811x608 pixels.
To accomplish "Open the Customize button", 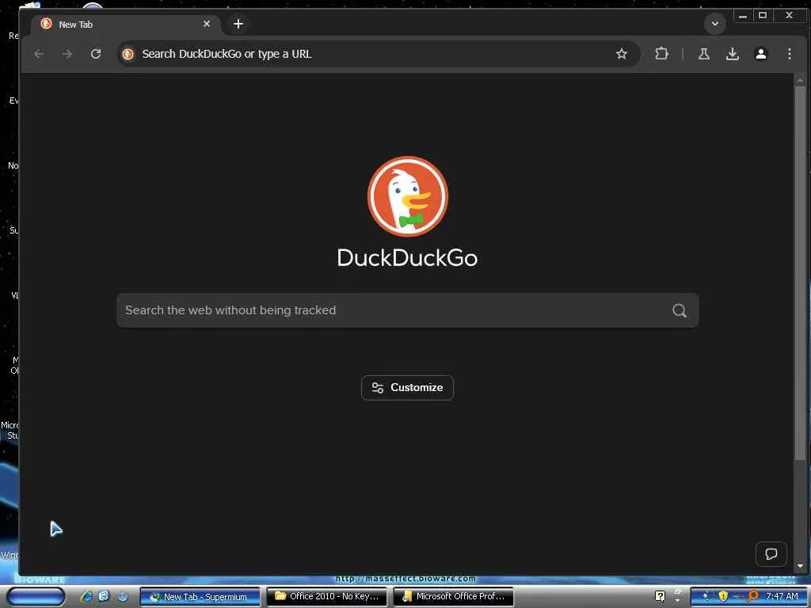I will [408, 388].
